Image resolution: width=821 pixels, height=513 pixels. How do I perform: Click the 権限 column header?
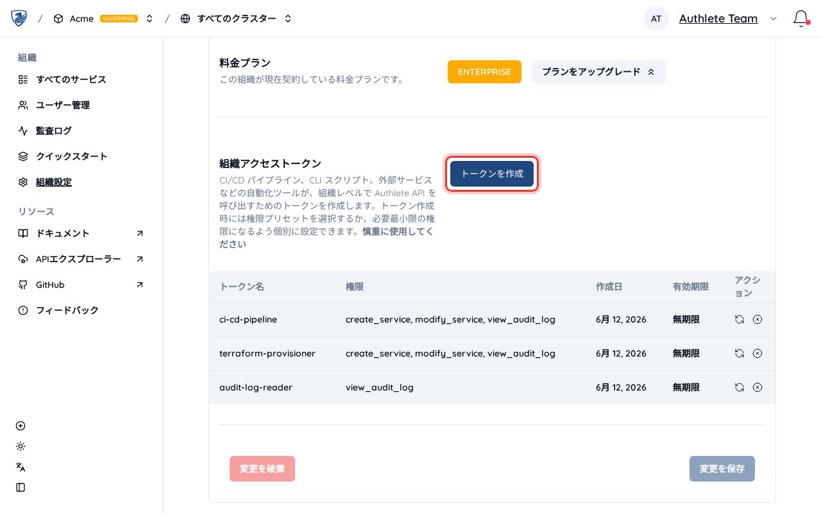pyautogui.click(x=355, y=287)
